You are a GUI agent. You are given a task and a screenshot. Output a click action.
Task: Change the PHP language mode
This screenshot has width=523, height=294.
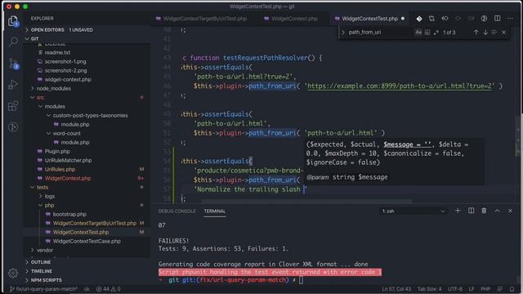(x=485, y=289)
